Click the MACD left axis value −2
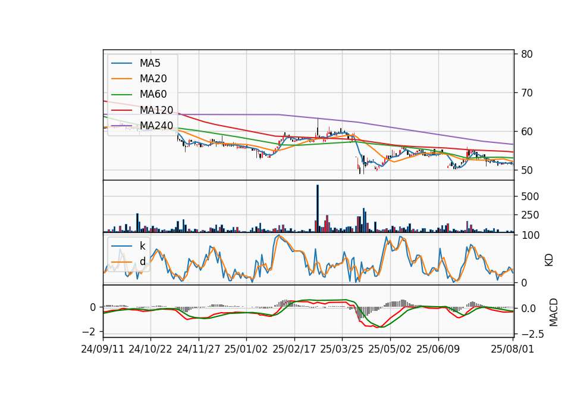571x411 pixels. (x=89, y=332)
